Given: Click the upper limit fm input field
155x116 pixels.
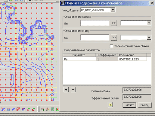Looking at the screenshot, I should (95, 23).
